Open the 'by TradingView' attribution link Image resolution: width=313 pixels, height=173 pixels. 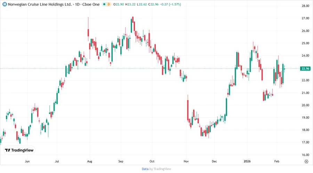click(160, 169)
